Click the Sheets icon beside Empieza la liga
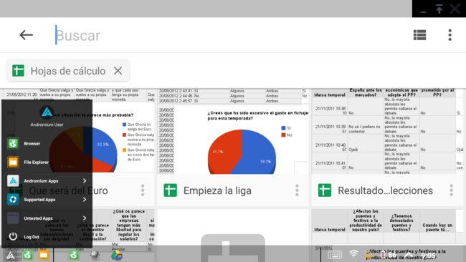The height and width of the screenshot is (262, 466). (x=171, y=190)
